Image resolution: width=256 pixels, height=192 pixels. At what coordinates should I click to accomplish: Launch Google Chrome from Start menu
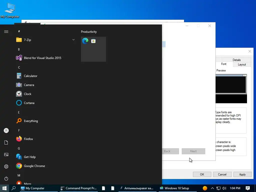(45, 166)
